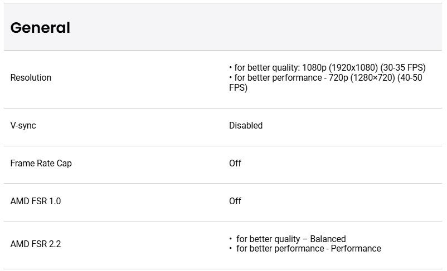Click the word Balanced in FSR 2.2

[x=328, y=239]
